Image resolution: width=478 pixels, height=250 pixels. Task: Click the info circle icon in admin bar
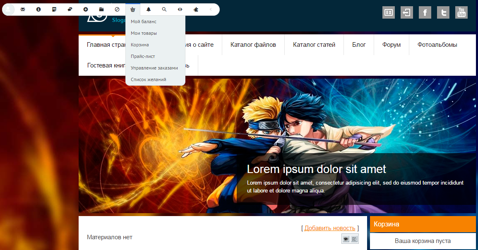point(38,10)
